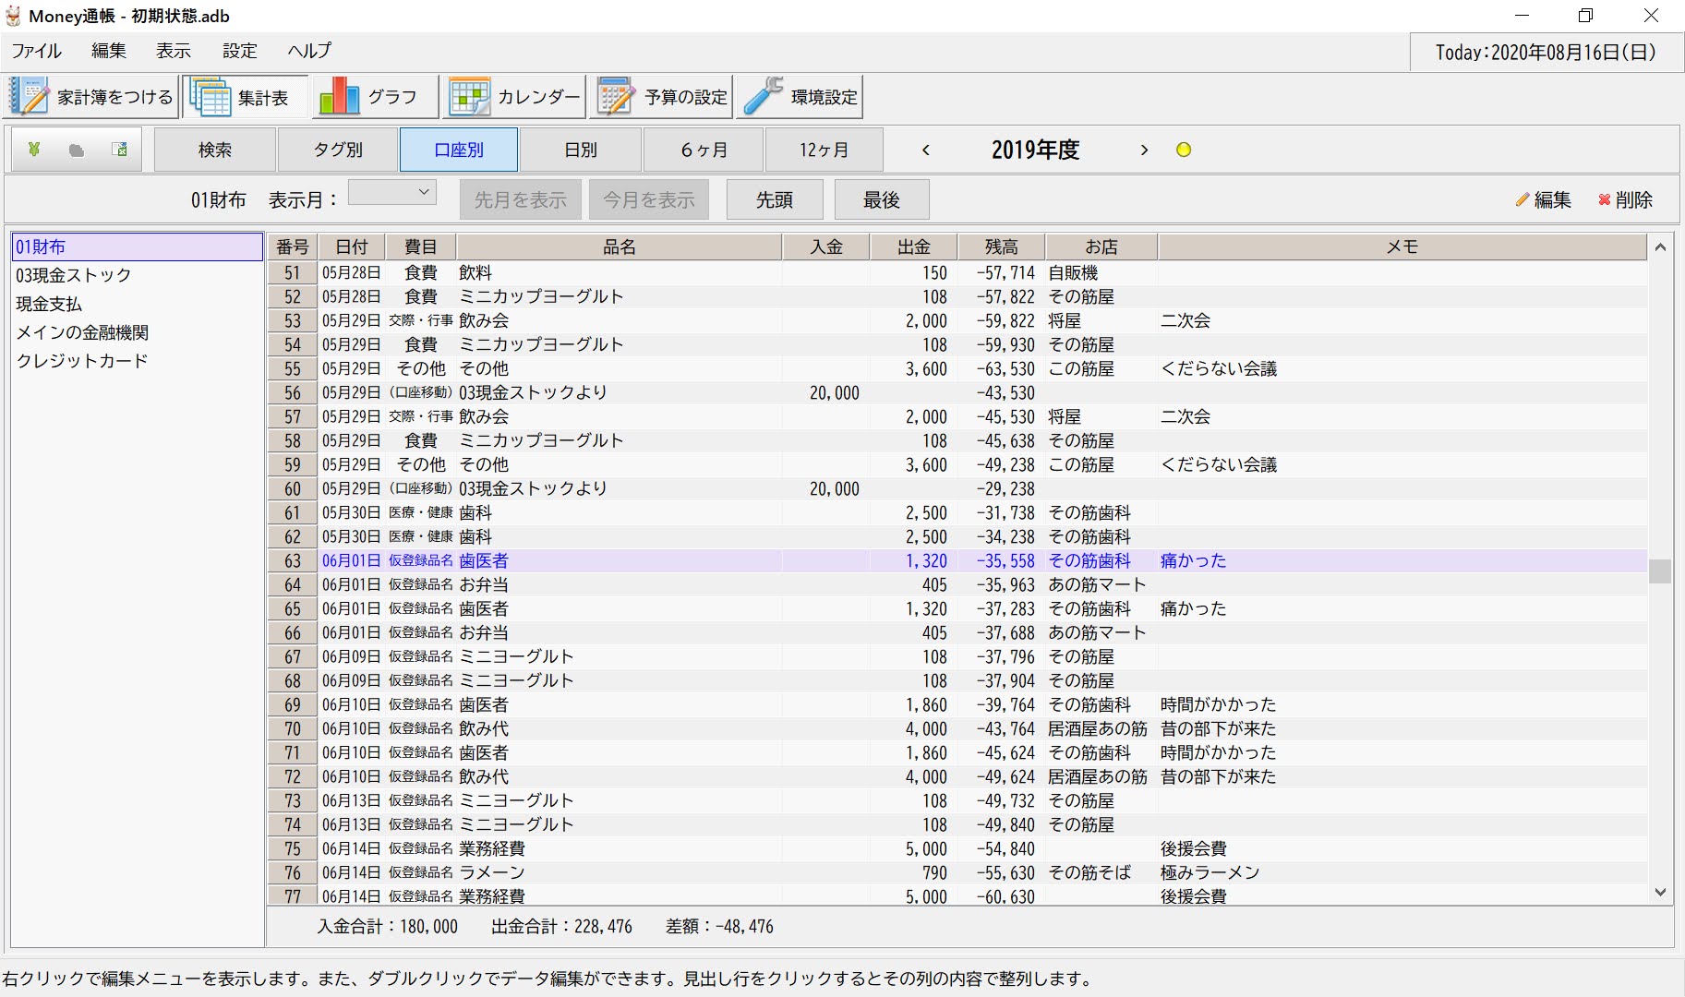Sort by the メモ column header
The width and height of the screenshot is (1685, 997).
[x=1402, y=246]
